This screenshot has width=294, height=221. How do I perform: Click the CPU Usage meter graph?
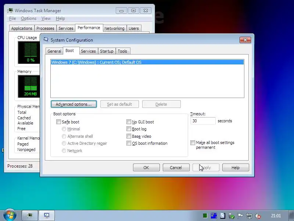pyautogui.click(x=29, y=52)
